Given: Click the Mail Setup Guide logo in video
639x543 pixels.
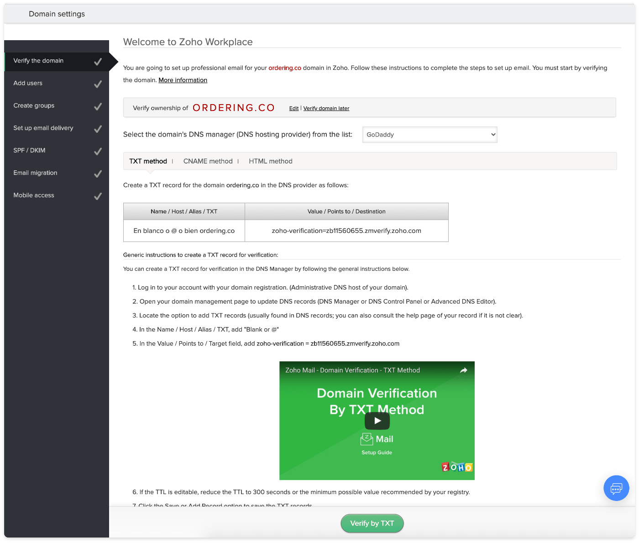Looking at the screenshot, I should (x=377, y=444).
